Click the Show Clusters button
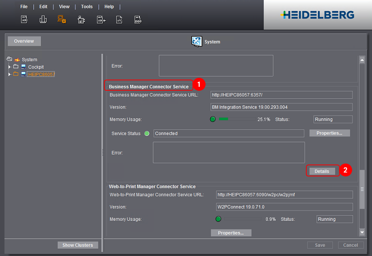 coord(78,245)
